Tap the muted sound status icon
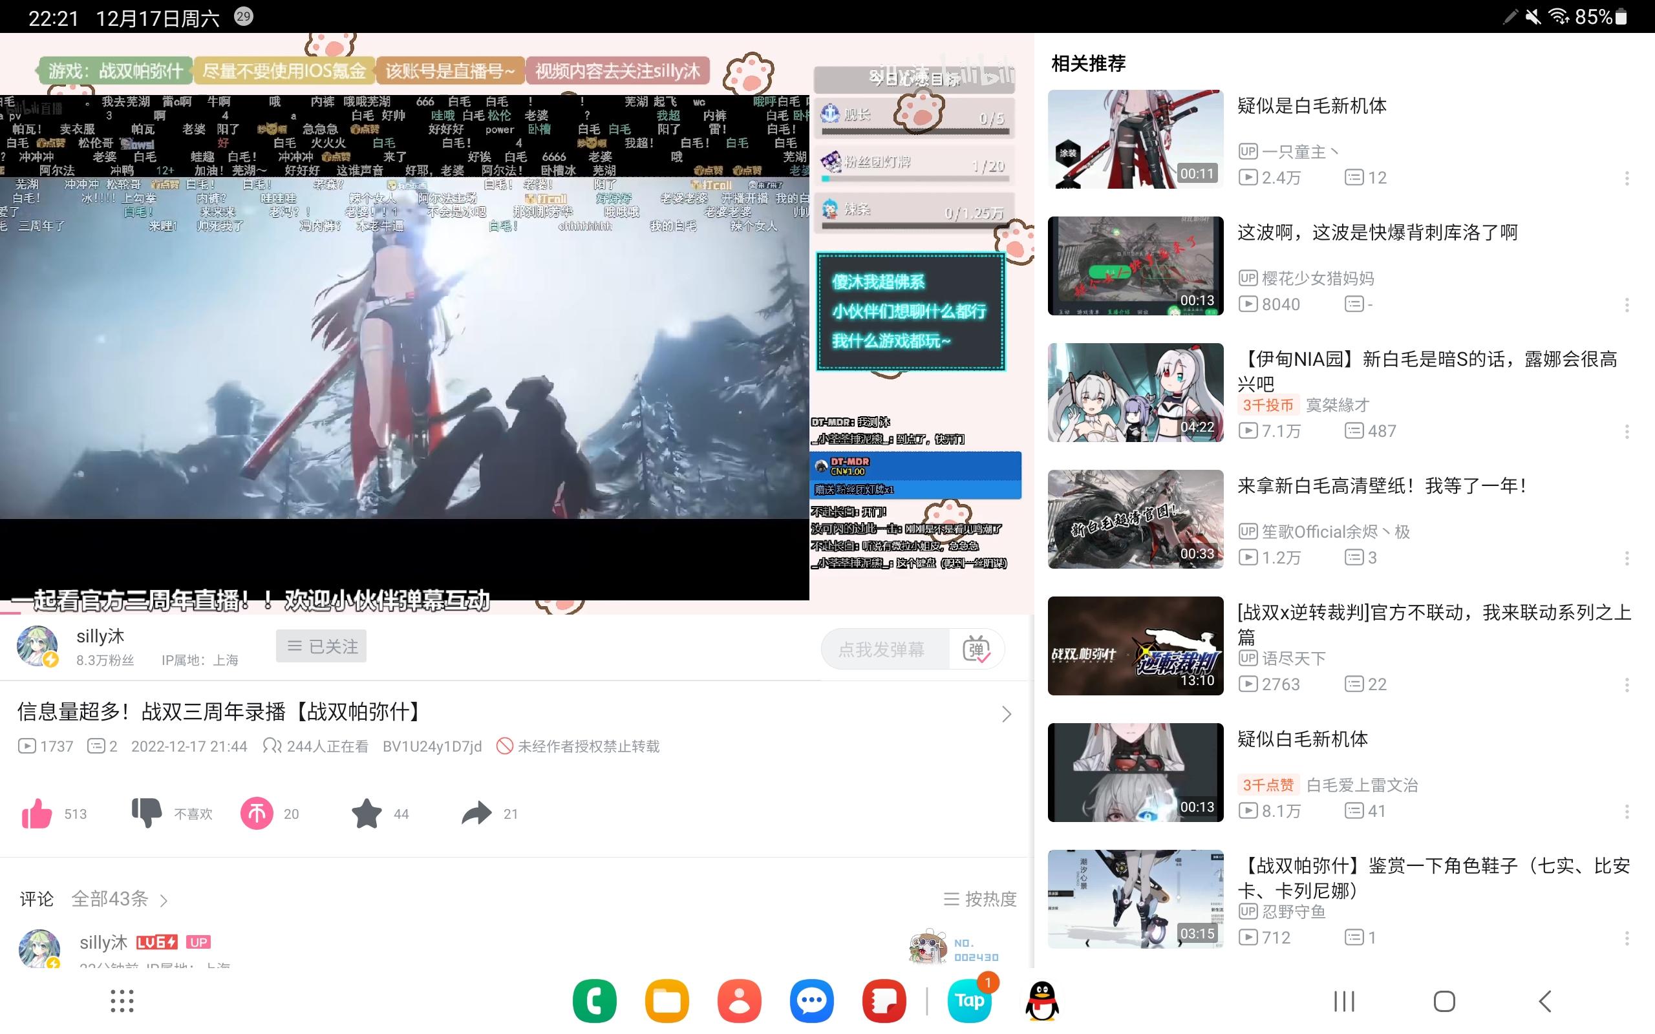 1533,17
